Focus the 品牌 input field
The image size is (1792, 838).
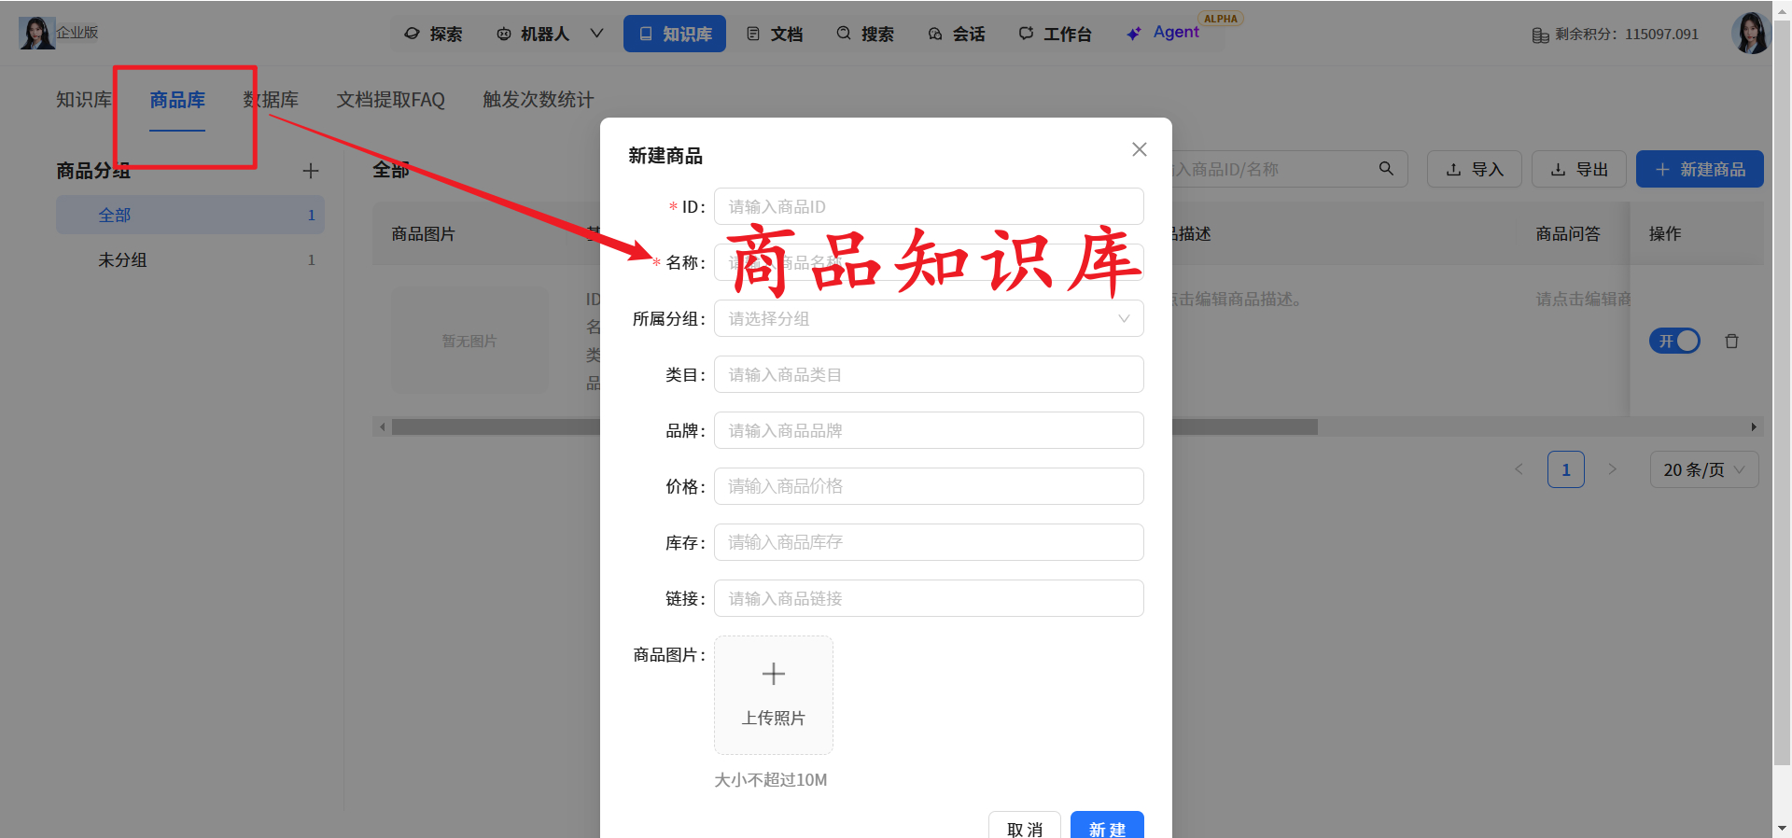tap(929, 430)
